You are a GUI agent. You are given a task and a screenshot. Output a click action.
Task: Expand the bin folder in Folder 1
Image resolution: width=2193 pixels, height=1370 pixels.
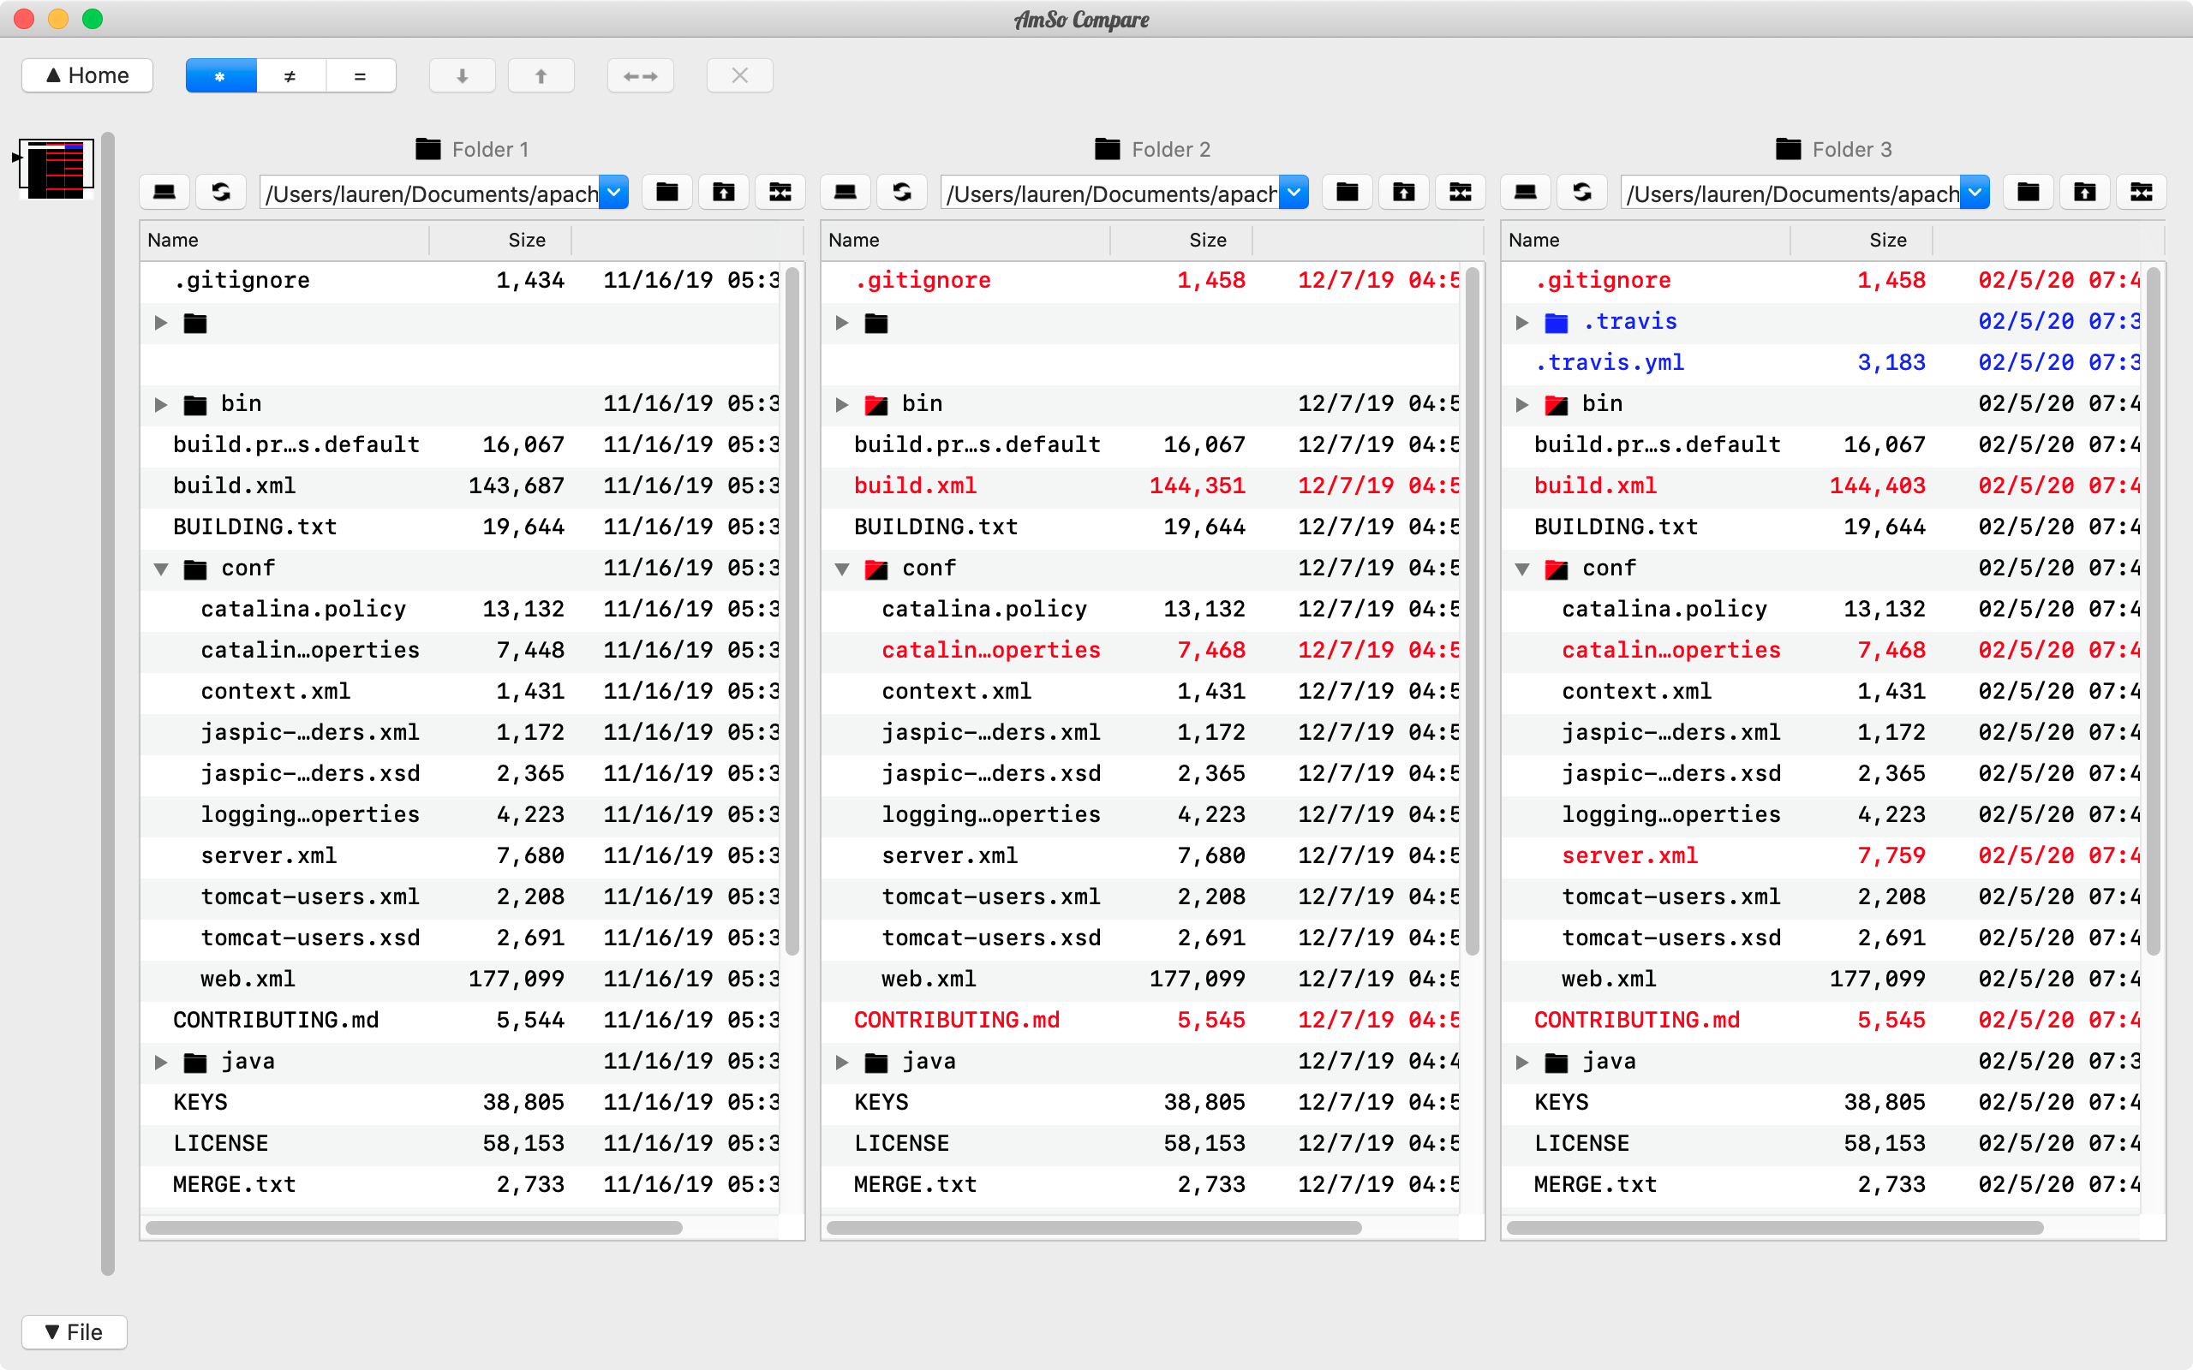click(161, 404)
